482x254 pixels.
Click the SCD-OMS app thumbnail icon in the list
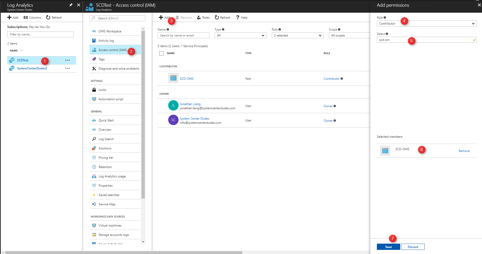click(x=173, y=78)
